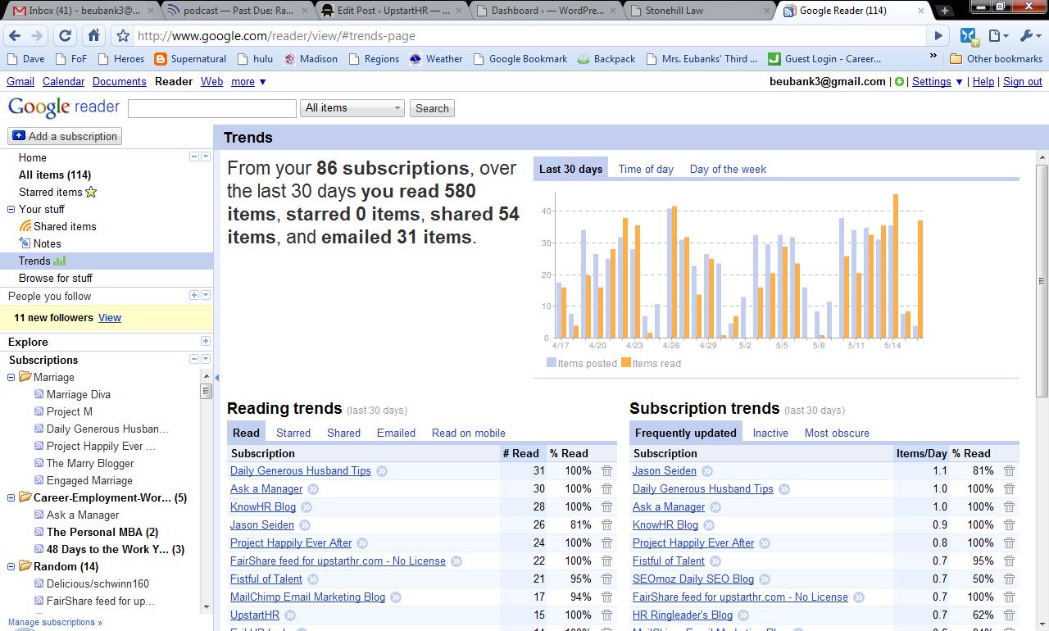Delete Jason Seiden in Subscription trends table
1049x631 pixels.
point(1009,471)
